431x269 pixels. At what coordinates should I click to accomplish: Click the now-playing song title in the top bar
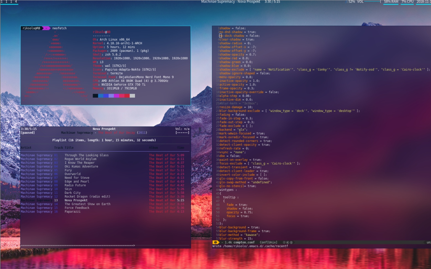[231, 2]
